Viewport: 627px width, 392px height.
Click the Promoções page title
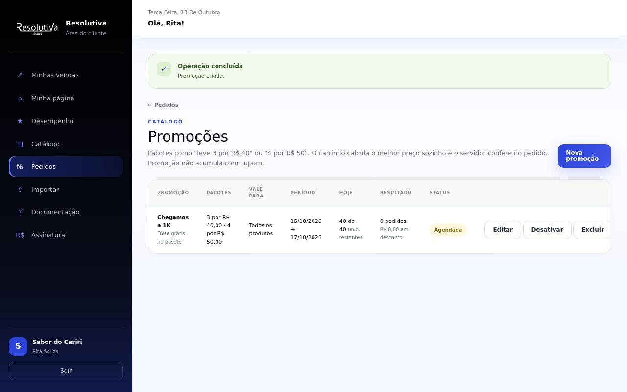click(188, 137)
